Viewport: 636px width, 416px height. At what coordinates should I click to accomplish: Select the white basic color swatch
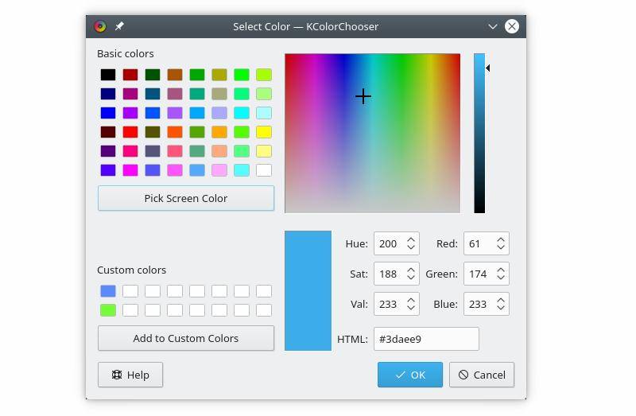coord(264,170)
